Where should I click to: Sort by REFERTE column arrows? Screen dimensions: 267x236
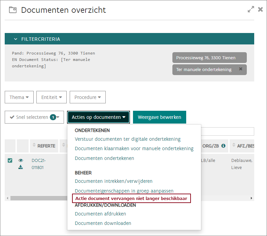pos(34,146)
